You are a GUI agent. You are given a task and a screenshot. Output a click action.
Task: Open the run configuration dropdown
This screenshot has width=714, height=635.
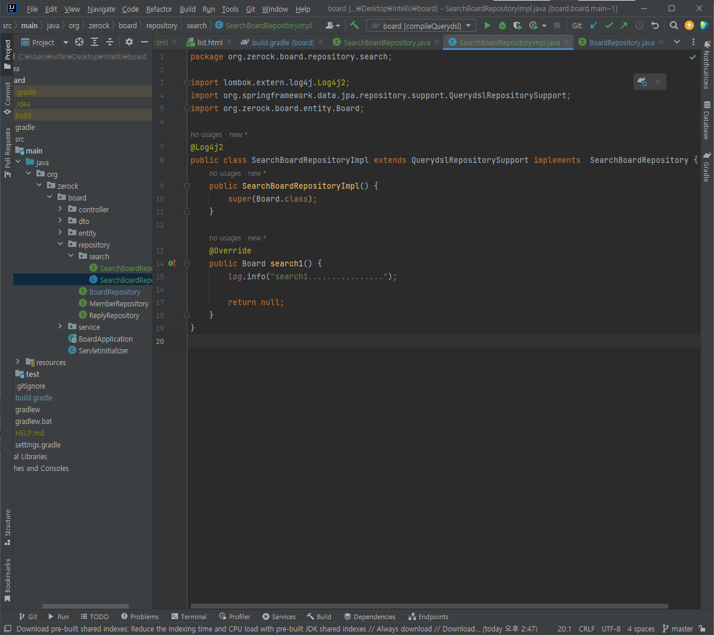click(421, 25)
